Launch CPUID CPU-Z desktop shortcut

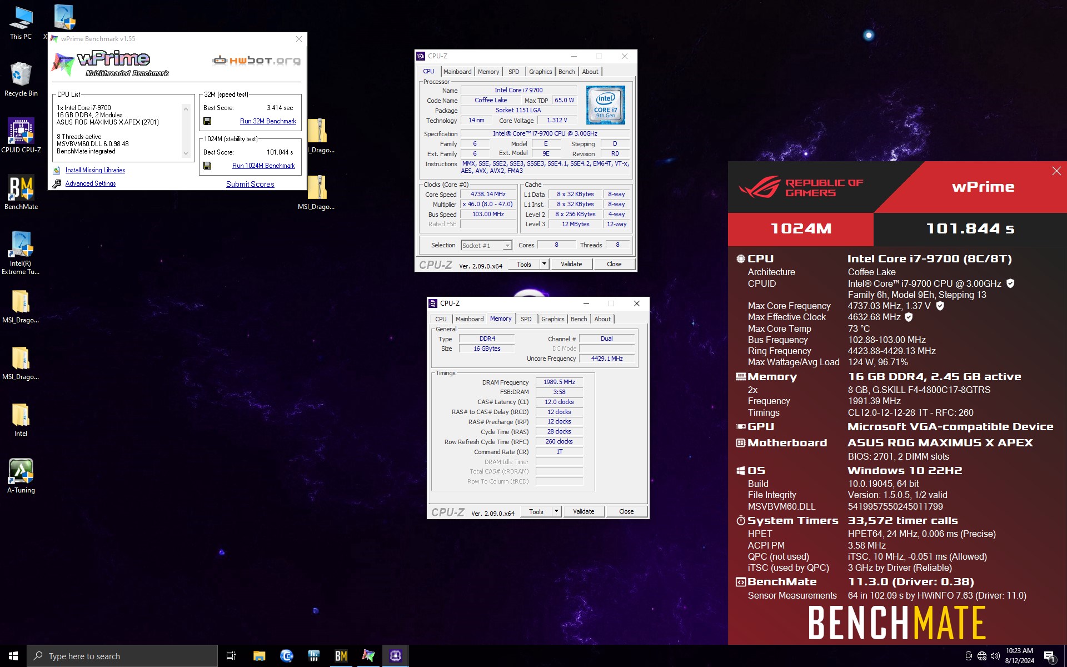pyautogui.click(x=21, y=136)
